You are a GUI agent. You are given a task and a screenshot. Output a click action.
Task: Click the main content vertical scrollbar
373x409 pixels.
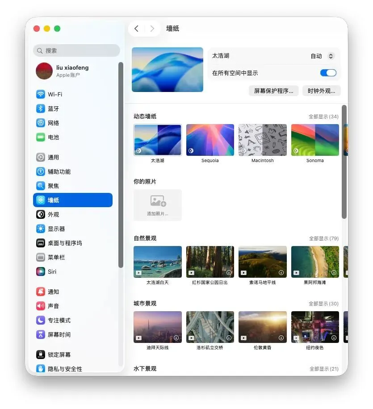[344, 162]
